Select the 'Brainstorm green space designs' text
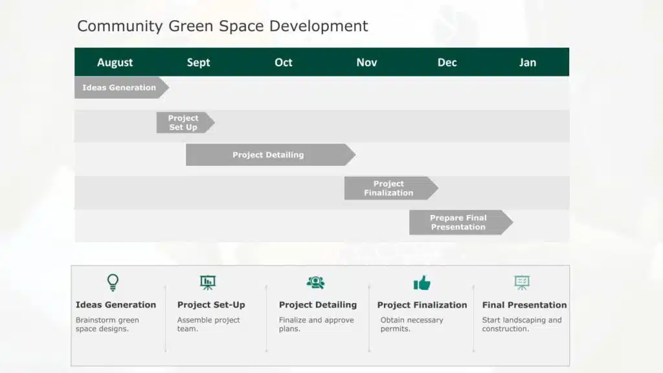The width and height of the screenshot is (663, 373). tap(107, 324)
